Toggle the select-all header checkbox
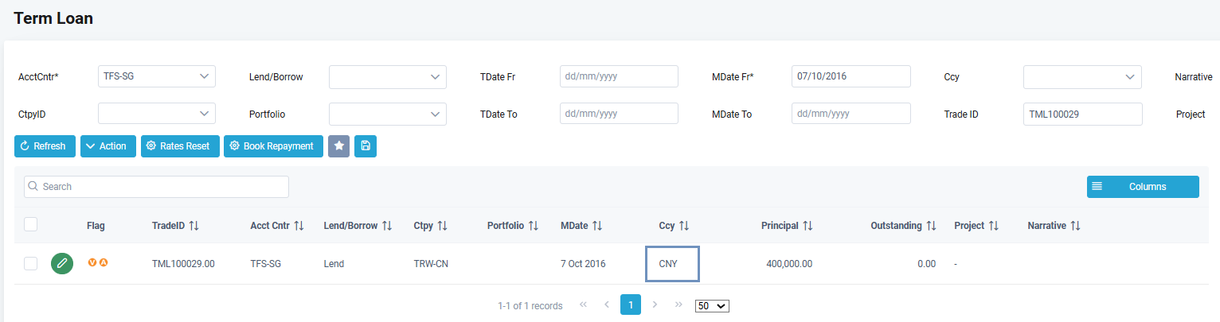Screen dimensions: 1220x322 tap(31, 225)
